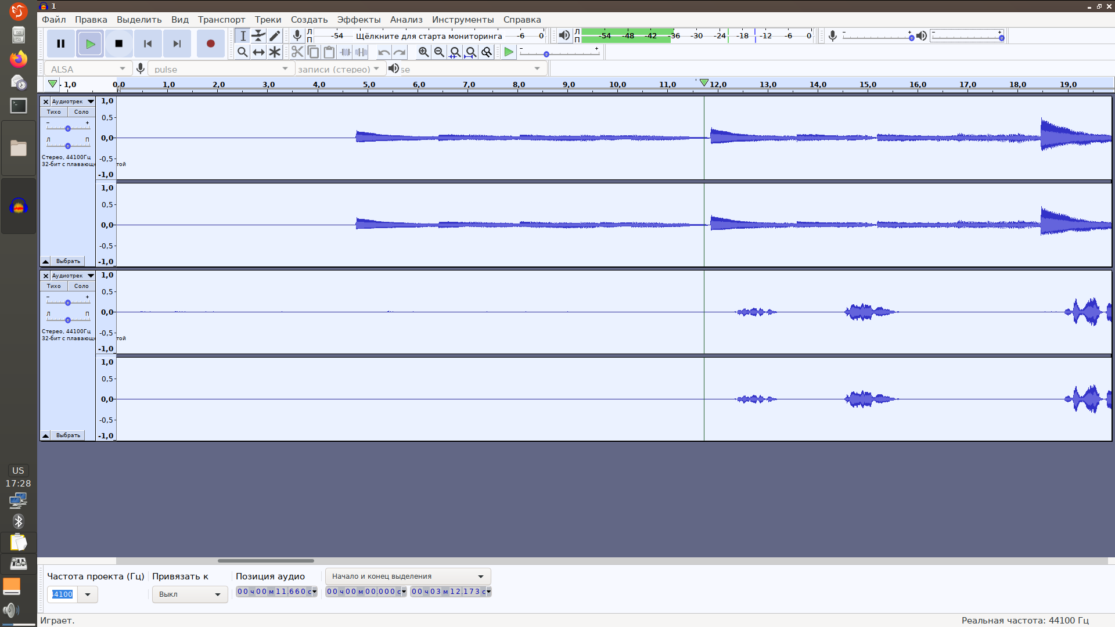Open Начало и конец выделения dropdown
This screenshot has width=1115, height=627.
click(408, 576)
